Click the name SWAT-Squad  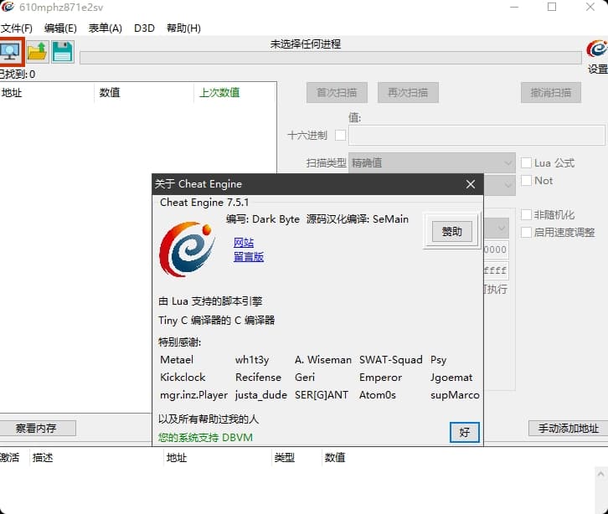[x=391, y=360]
